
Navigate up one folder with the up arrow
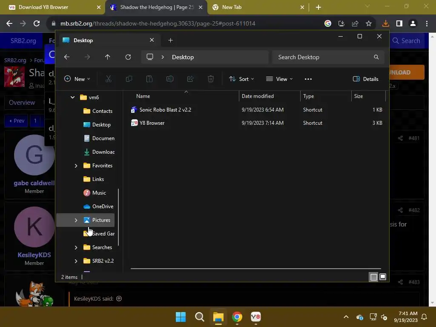point(108,57)
